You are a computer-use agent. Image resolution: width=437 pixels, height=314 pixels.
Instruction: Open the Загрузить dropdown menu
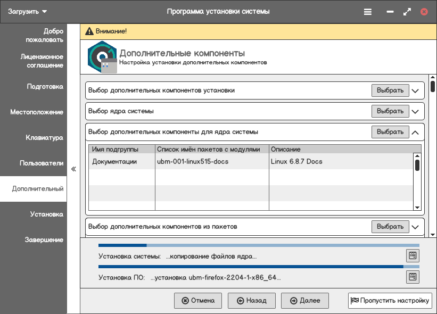click(28, 11)
